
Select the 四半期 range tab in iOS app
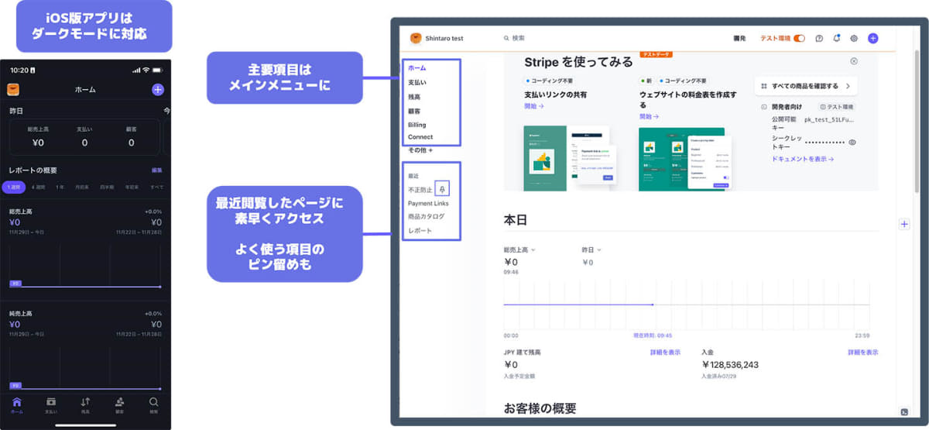[x=105, y=187]
